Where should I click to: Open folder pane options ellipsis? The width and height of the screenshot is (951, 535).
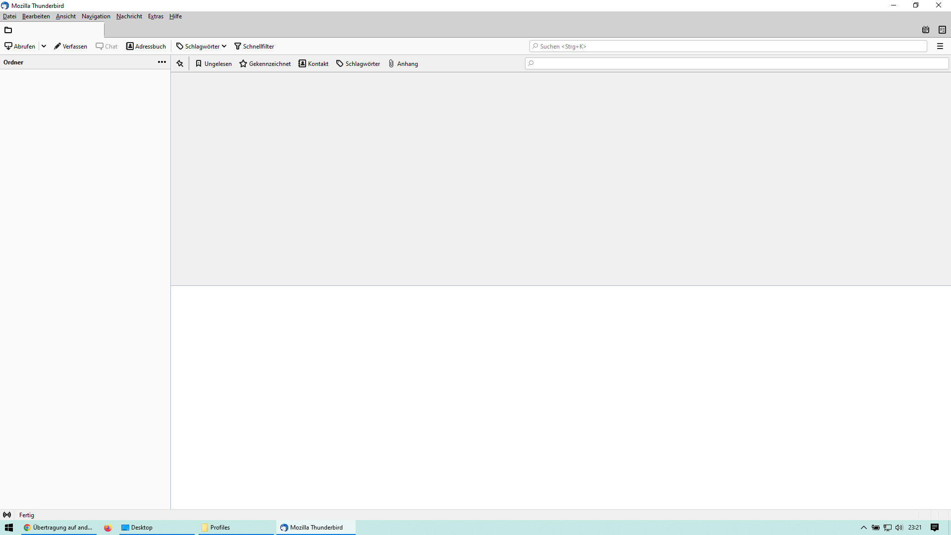(x=162, y=62)
